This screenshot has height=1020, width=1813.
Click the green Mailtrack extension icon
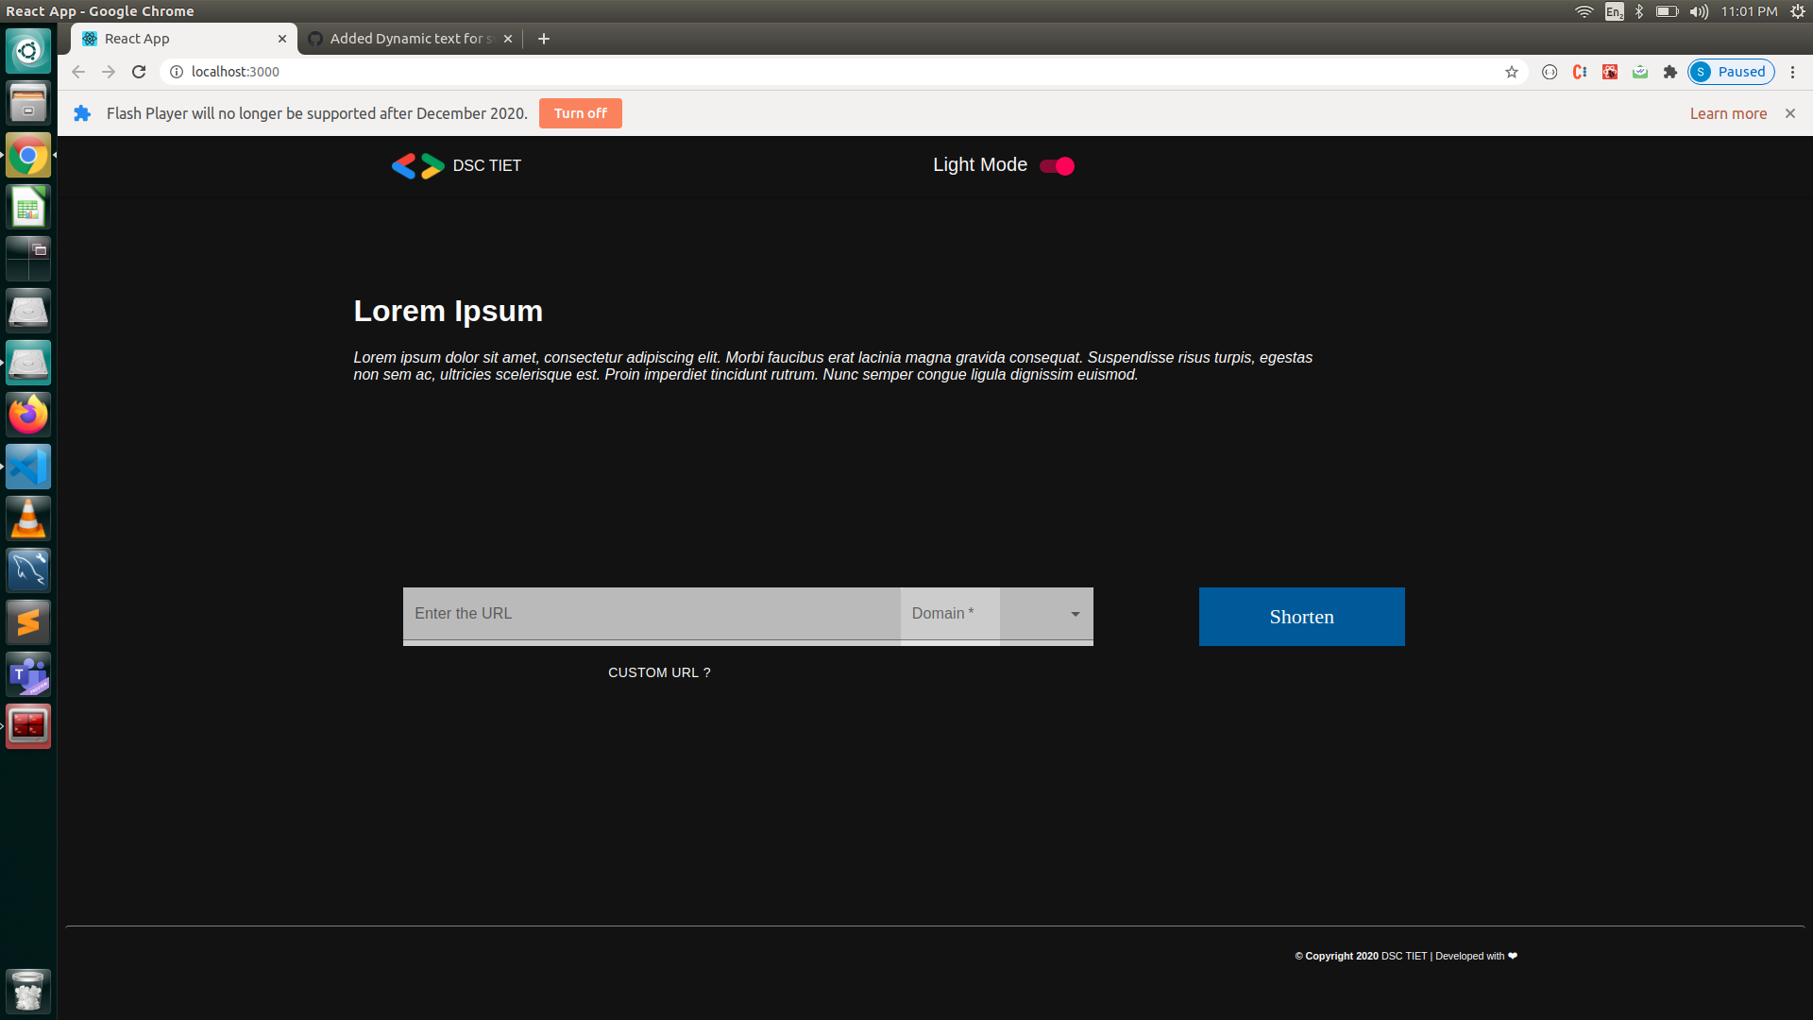tap(1640, 72)
